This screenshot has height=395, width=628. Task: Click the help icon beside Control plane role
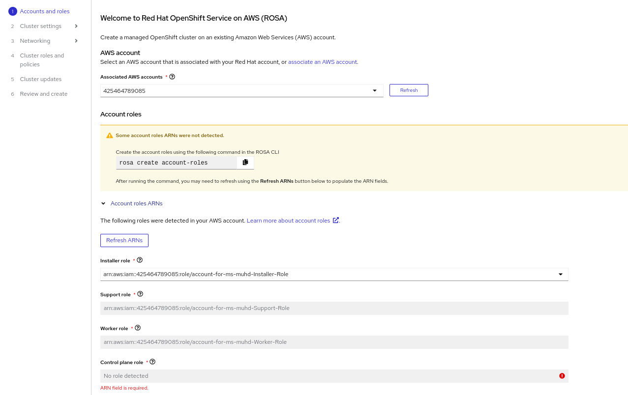click(152, 362)
